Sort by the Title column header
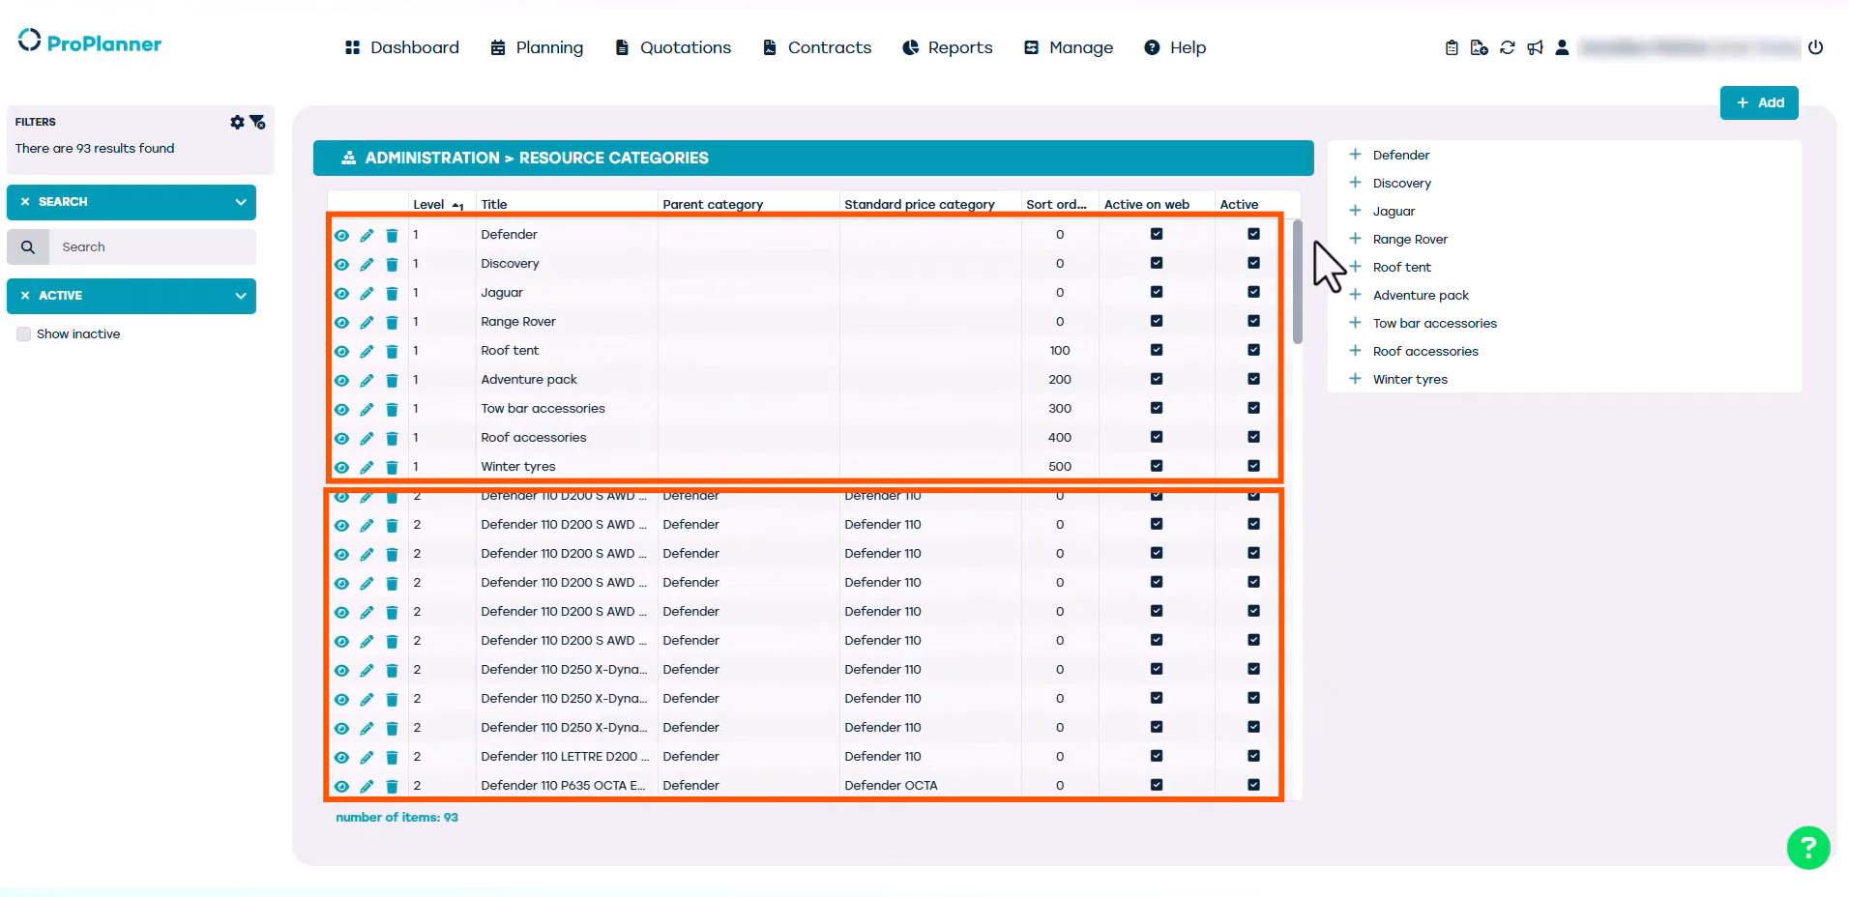 pyautogui.click(x=494, y=204)
